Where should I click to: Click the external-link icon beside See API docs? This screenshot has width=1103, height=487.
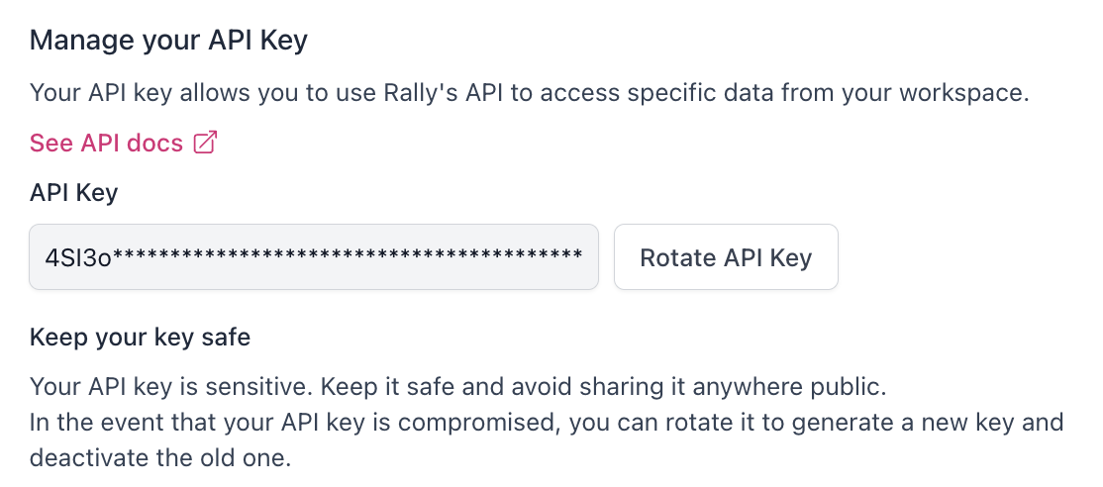(x=205, y=144)
